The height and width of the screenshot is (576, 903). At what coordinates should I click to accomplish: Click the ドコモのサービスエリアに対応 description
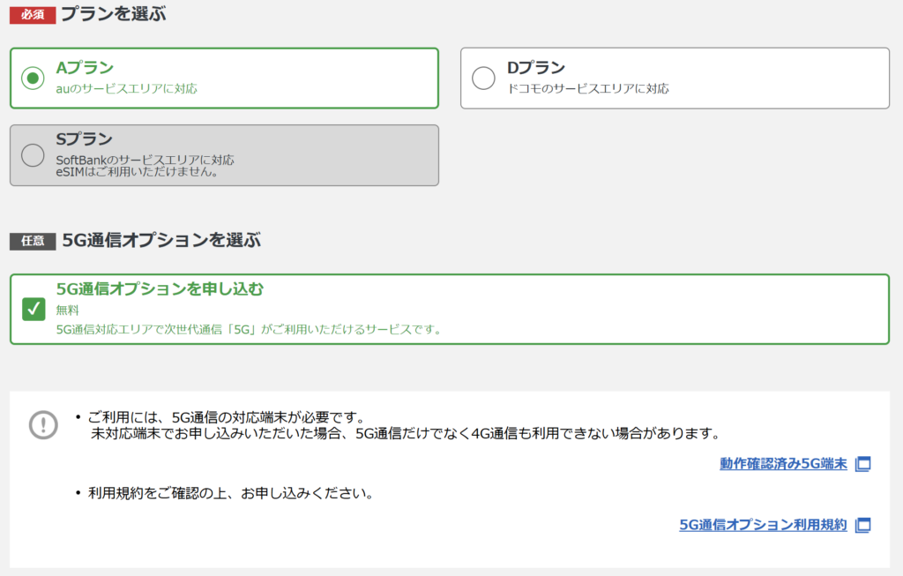[588, 88]
